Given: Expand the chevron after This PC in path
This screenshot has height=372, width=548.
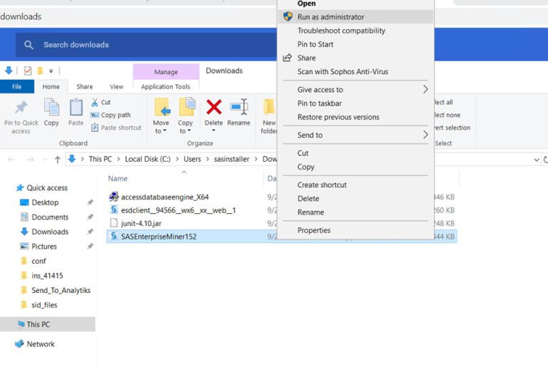Looking at the screenshot, I should point(118,159).
